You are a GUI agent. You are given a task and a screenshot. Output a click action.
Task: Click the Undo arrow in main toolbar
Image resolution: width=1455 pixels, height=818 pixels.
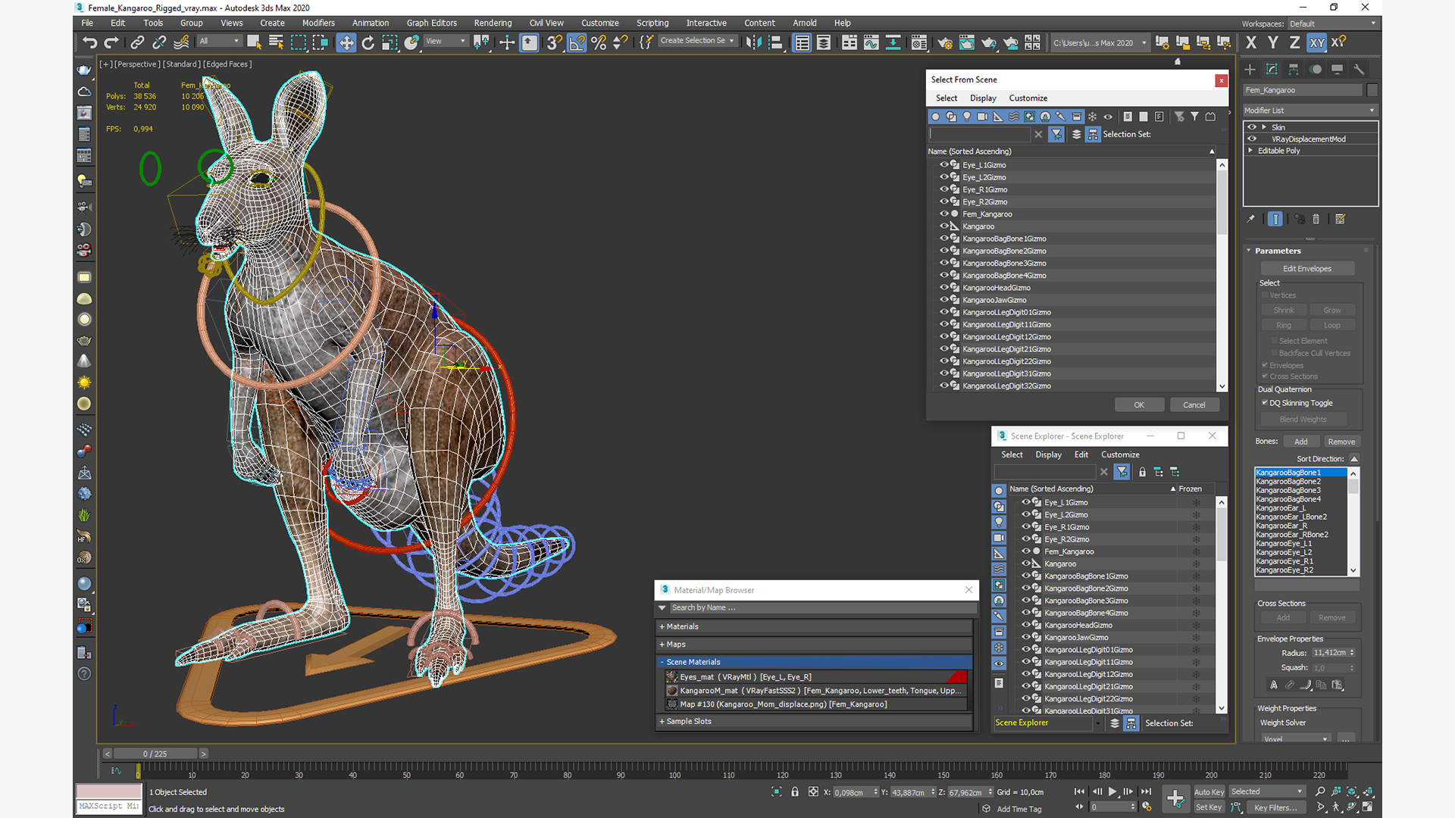coord(89,42)
